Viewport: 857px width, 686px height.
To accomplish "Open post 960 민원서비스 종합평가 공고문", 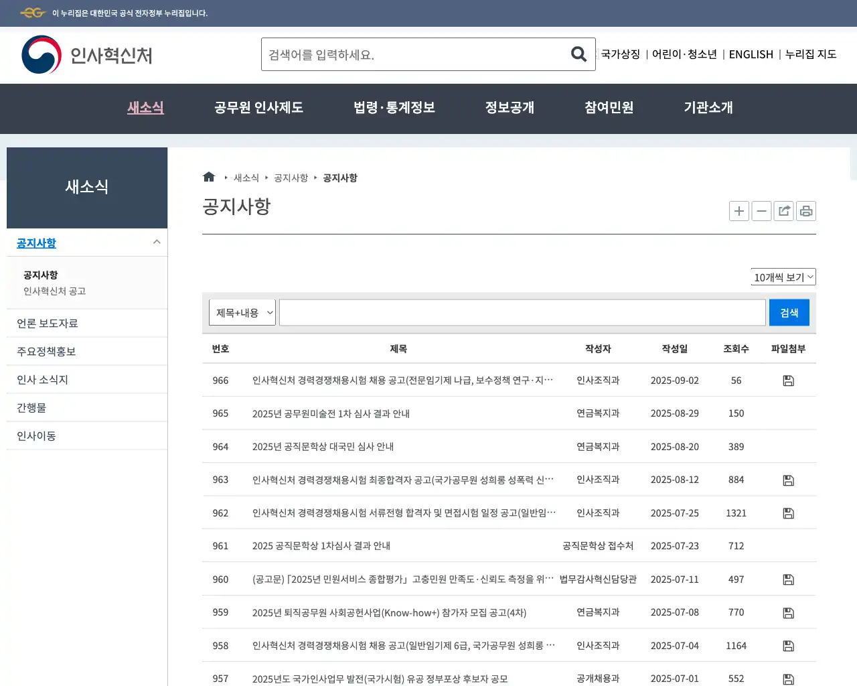I will (x=403, y=579).
